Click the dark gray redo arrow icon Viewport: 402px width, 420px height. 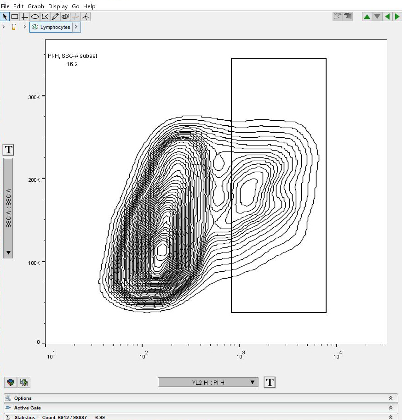pyautogui.click(x=348, y=17)
